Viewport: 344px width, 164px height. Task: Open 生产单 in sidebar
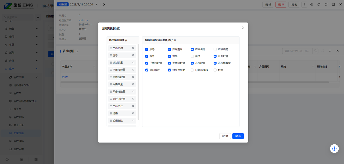tap(17, 93)
